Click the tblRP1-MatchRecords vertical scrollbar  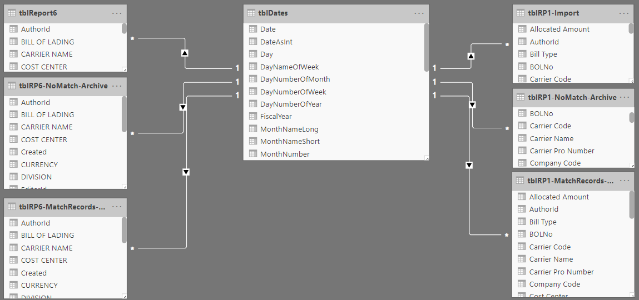[632, 205]
